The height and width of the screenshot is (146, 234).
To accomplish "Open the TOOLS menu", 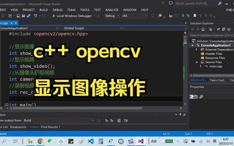I will coord(85,10).
